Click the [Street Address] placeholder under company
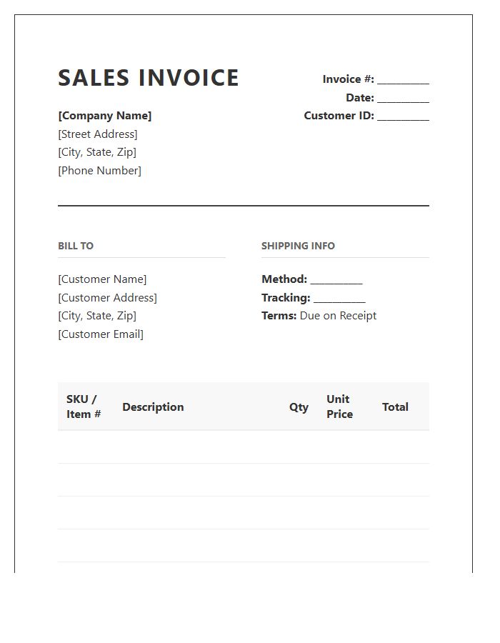Viewport: 500px width, 643px height. (98, 134)
